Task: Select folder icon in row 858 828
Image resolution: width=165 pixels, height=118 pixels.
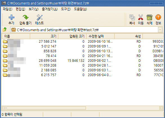Action: point(5,51)
